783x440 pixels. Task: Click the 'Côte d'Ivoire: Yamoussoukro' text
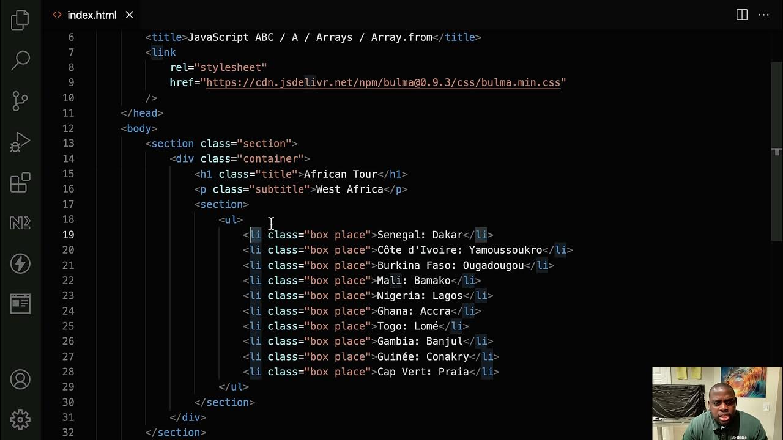(459, 250)
